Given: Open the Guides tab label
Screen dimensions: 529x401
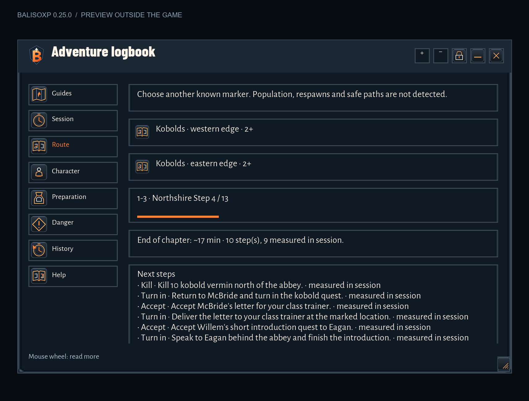Looking at the screenshot, I should click(62, 93).
